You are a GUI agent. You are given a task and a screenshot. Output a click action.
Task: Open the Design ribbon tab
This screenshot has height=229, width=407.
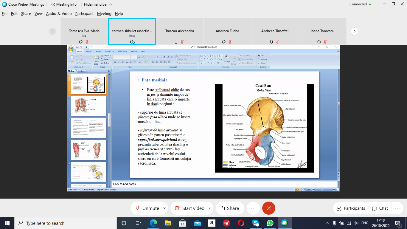(98, 51)
